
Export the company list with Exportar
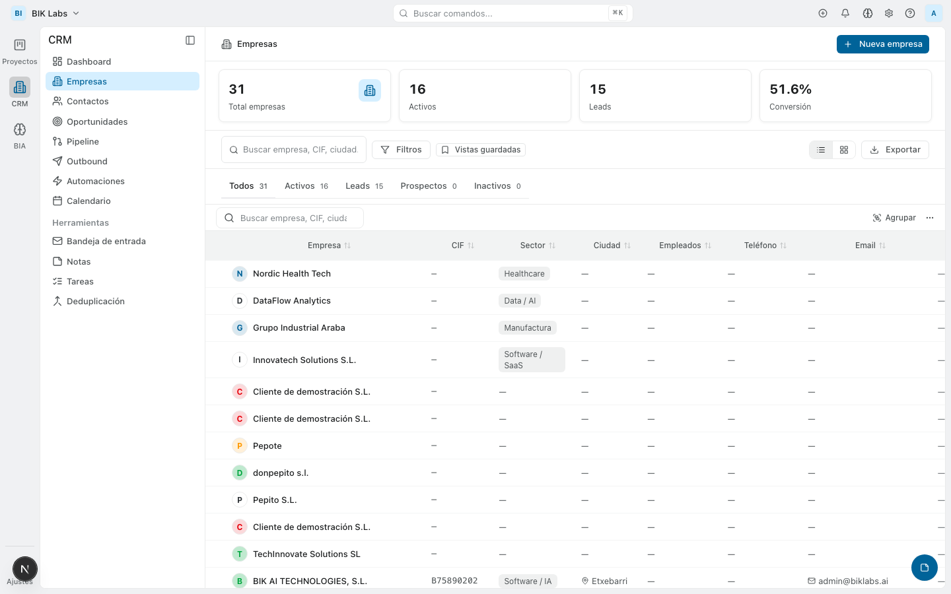[x=895, y=150]
